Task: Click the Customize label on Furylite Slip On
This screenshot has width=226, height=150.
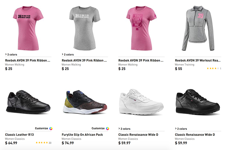Action: pos(98,128)
